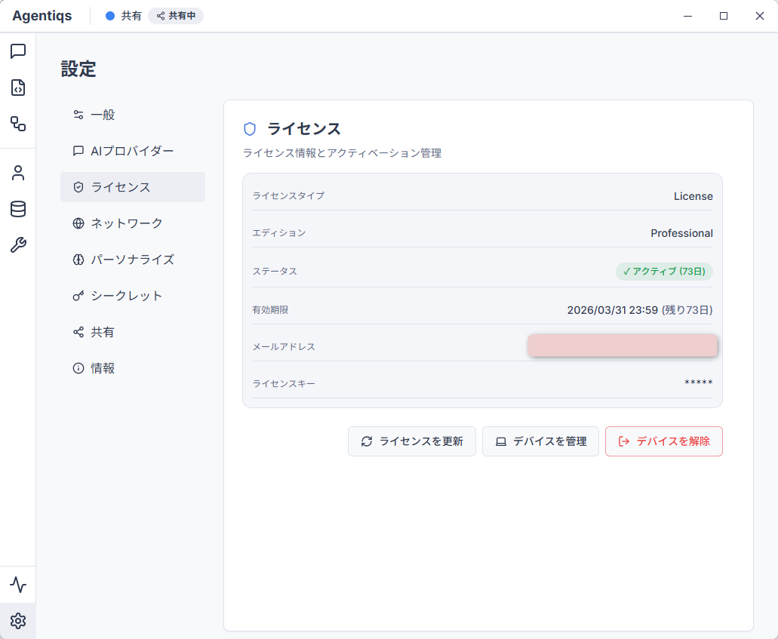Image resolution: width=778 pixels, height=639 pixels.
Task: Select the user profile icon in sidebar
Action: click(18, 173)
